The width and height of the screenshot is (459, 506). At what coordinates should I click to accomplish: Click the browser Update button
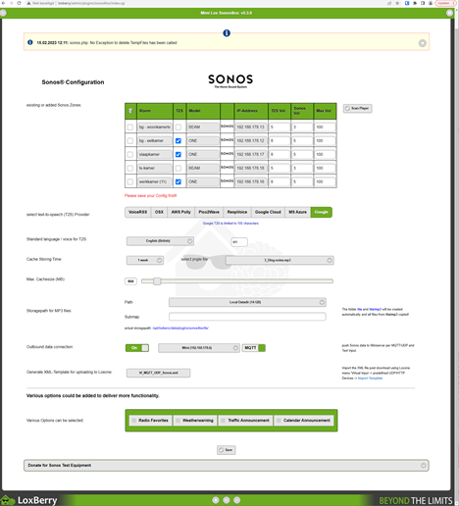(x=445, y=3)
